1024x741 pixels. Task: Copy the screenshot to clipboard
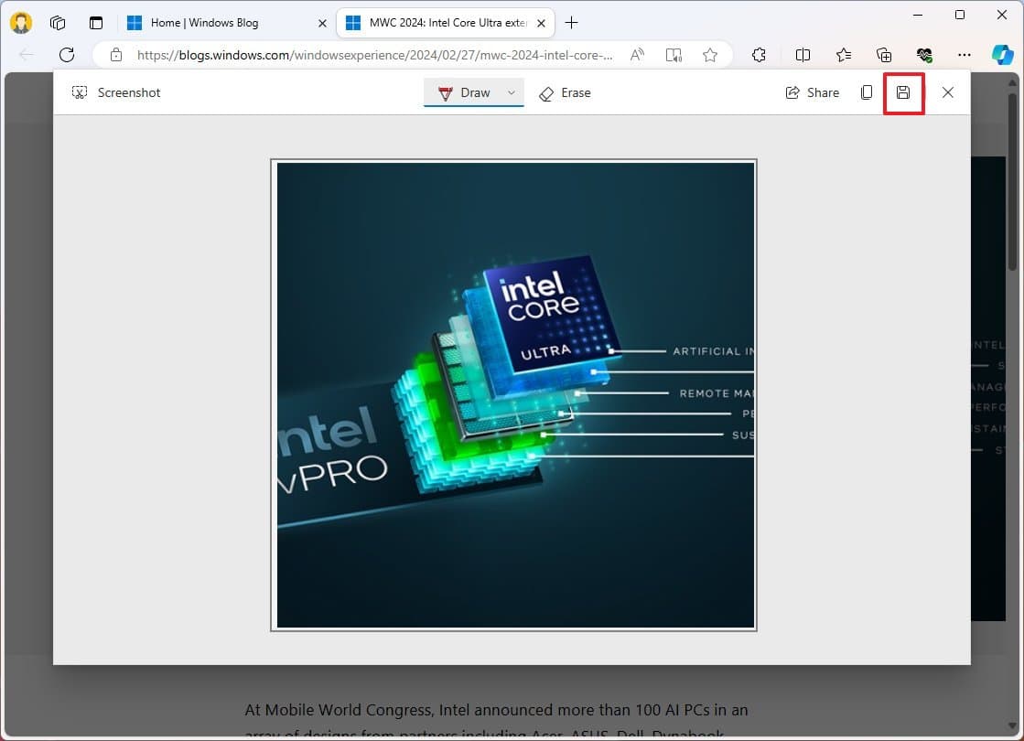coord(866,92)
